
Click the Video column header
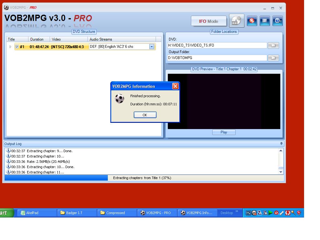[69, 39]
